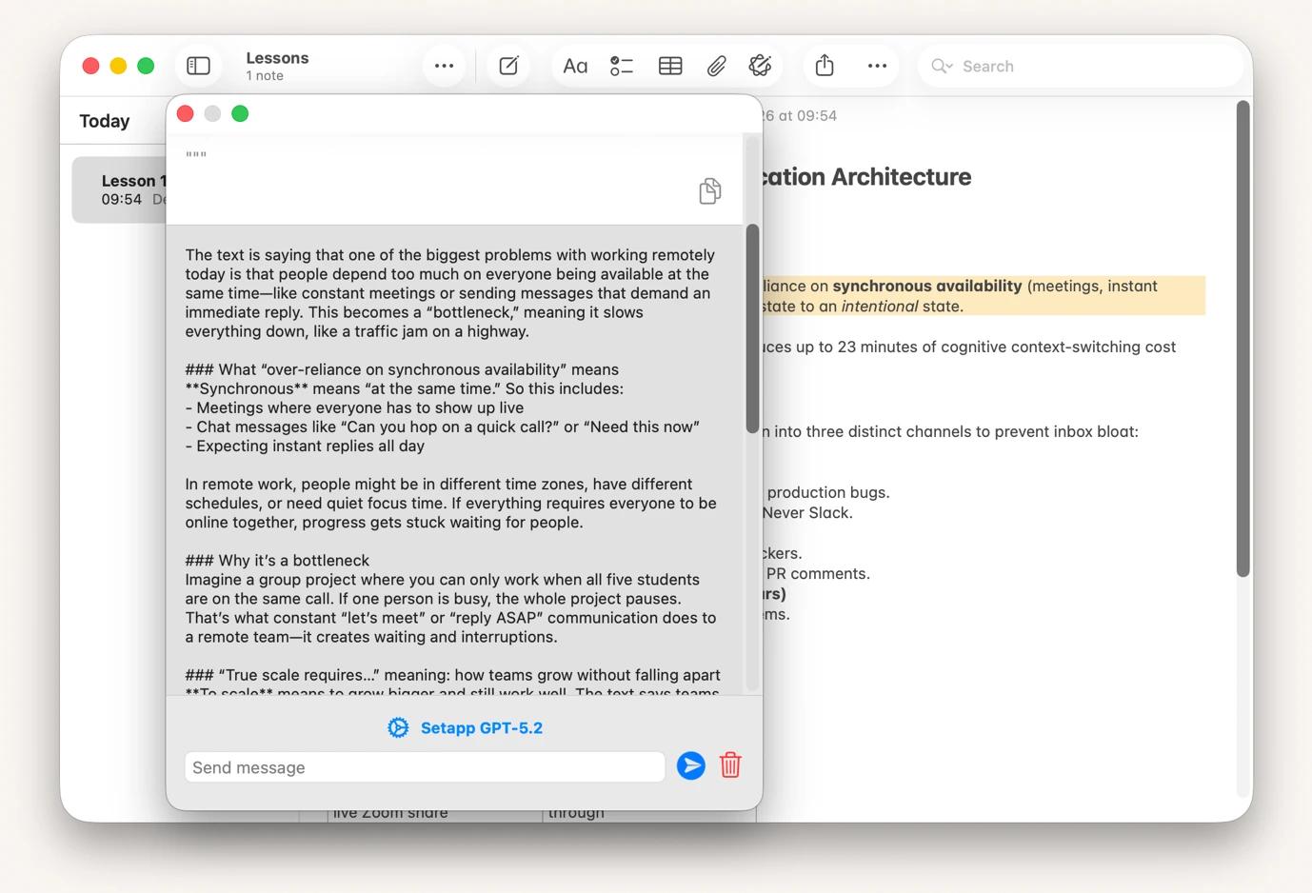Click the "Never Slack." text in note

(x=806, y=512)
